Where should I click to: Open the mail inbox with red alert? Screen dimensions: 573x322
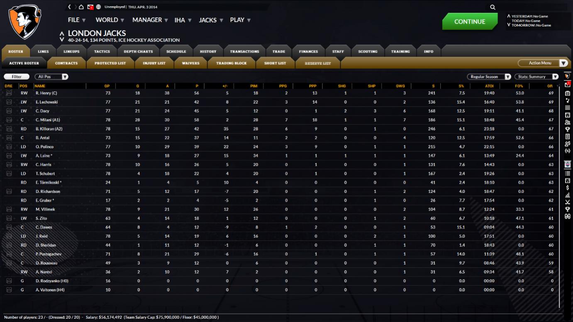(x=90, y=7)
